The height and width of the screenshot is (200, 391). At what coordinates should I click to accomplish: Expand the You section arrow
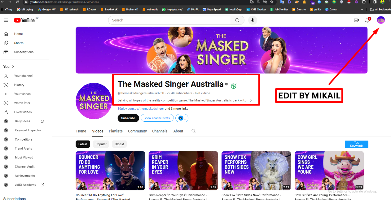[x=13, y=67]
